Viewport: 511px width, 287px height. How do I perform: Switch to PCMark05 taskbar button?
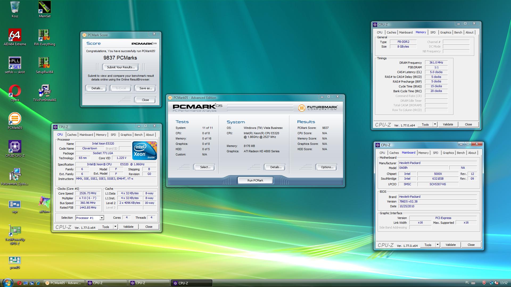[64, 283]
